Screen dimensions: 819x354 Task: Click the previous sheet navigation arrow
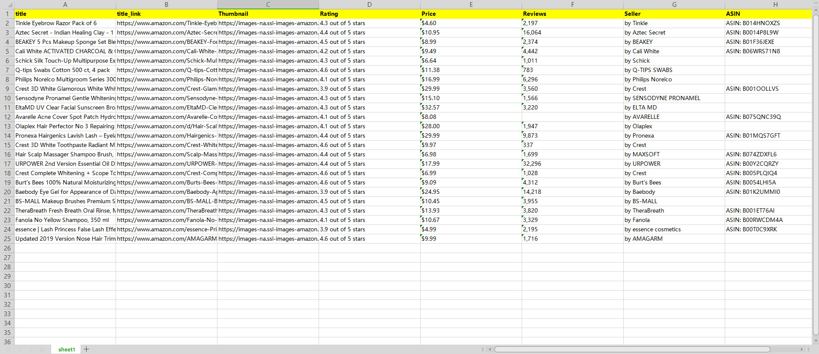(x=20, y=349)
